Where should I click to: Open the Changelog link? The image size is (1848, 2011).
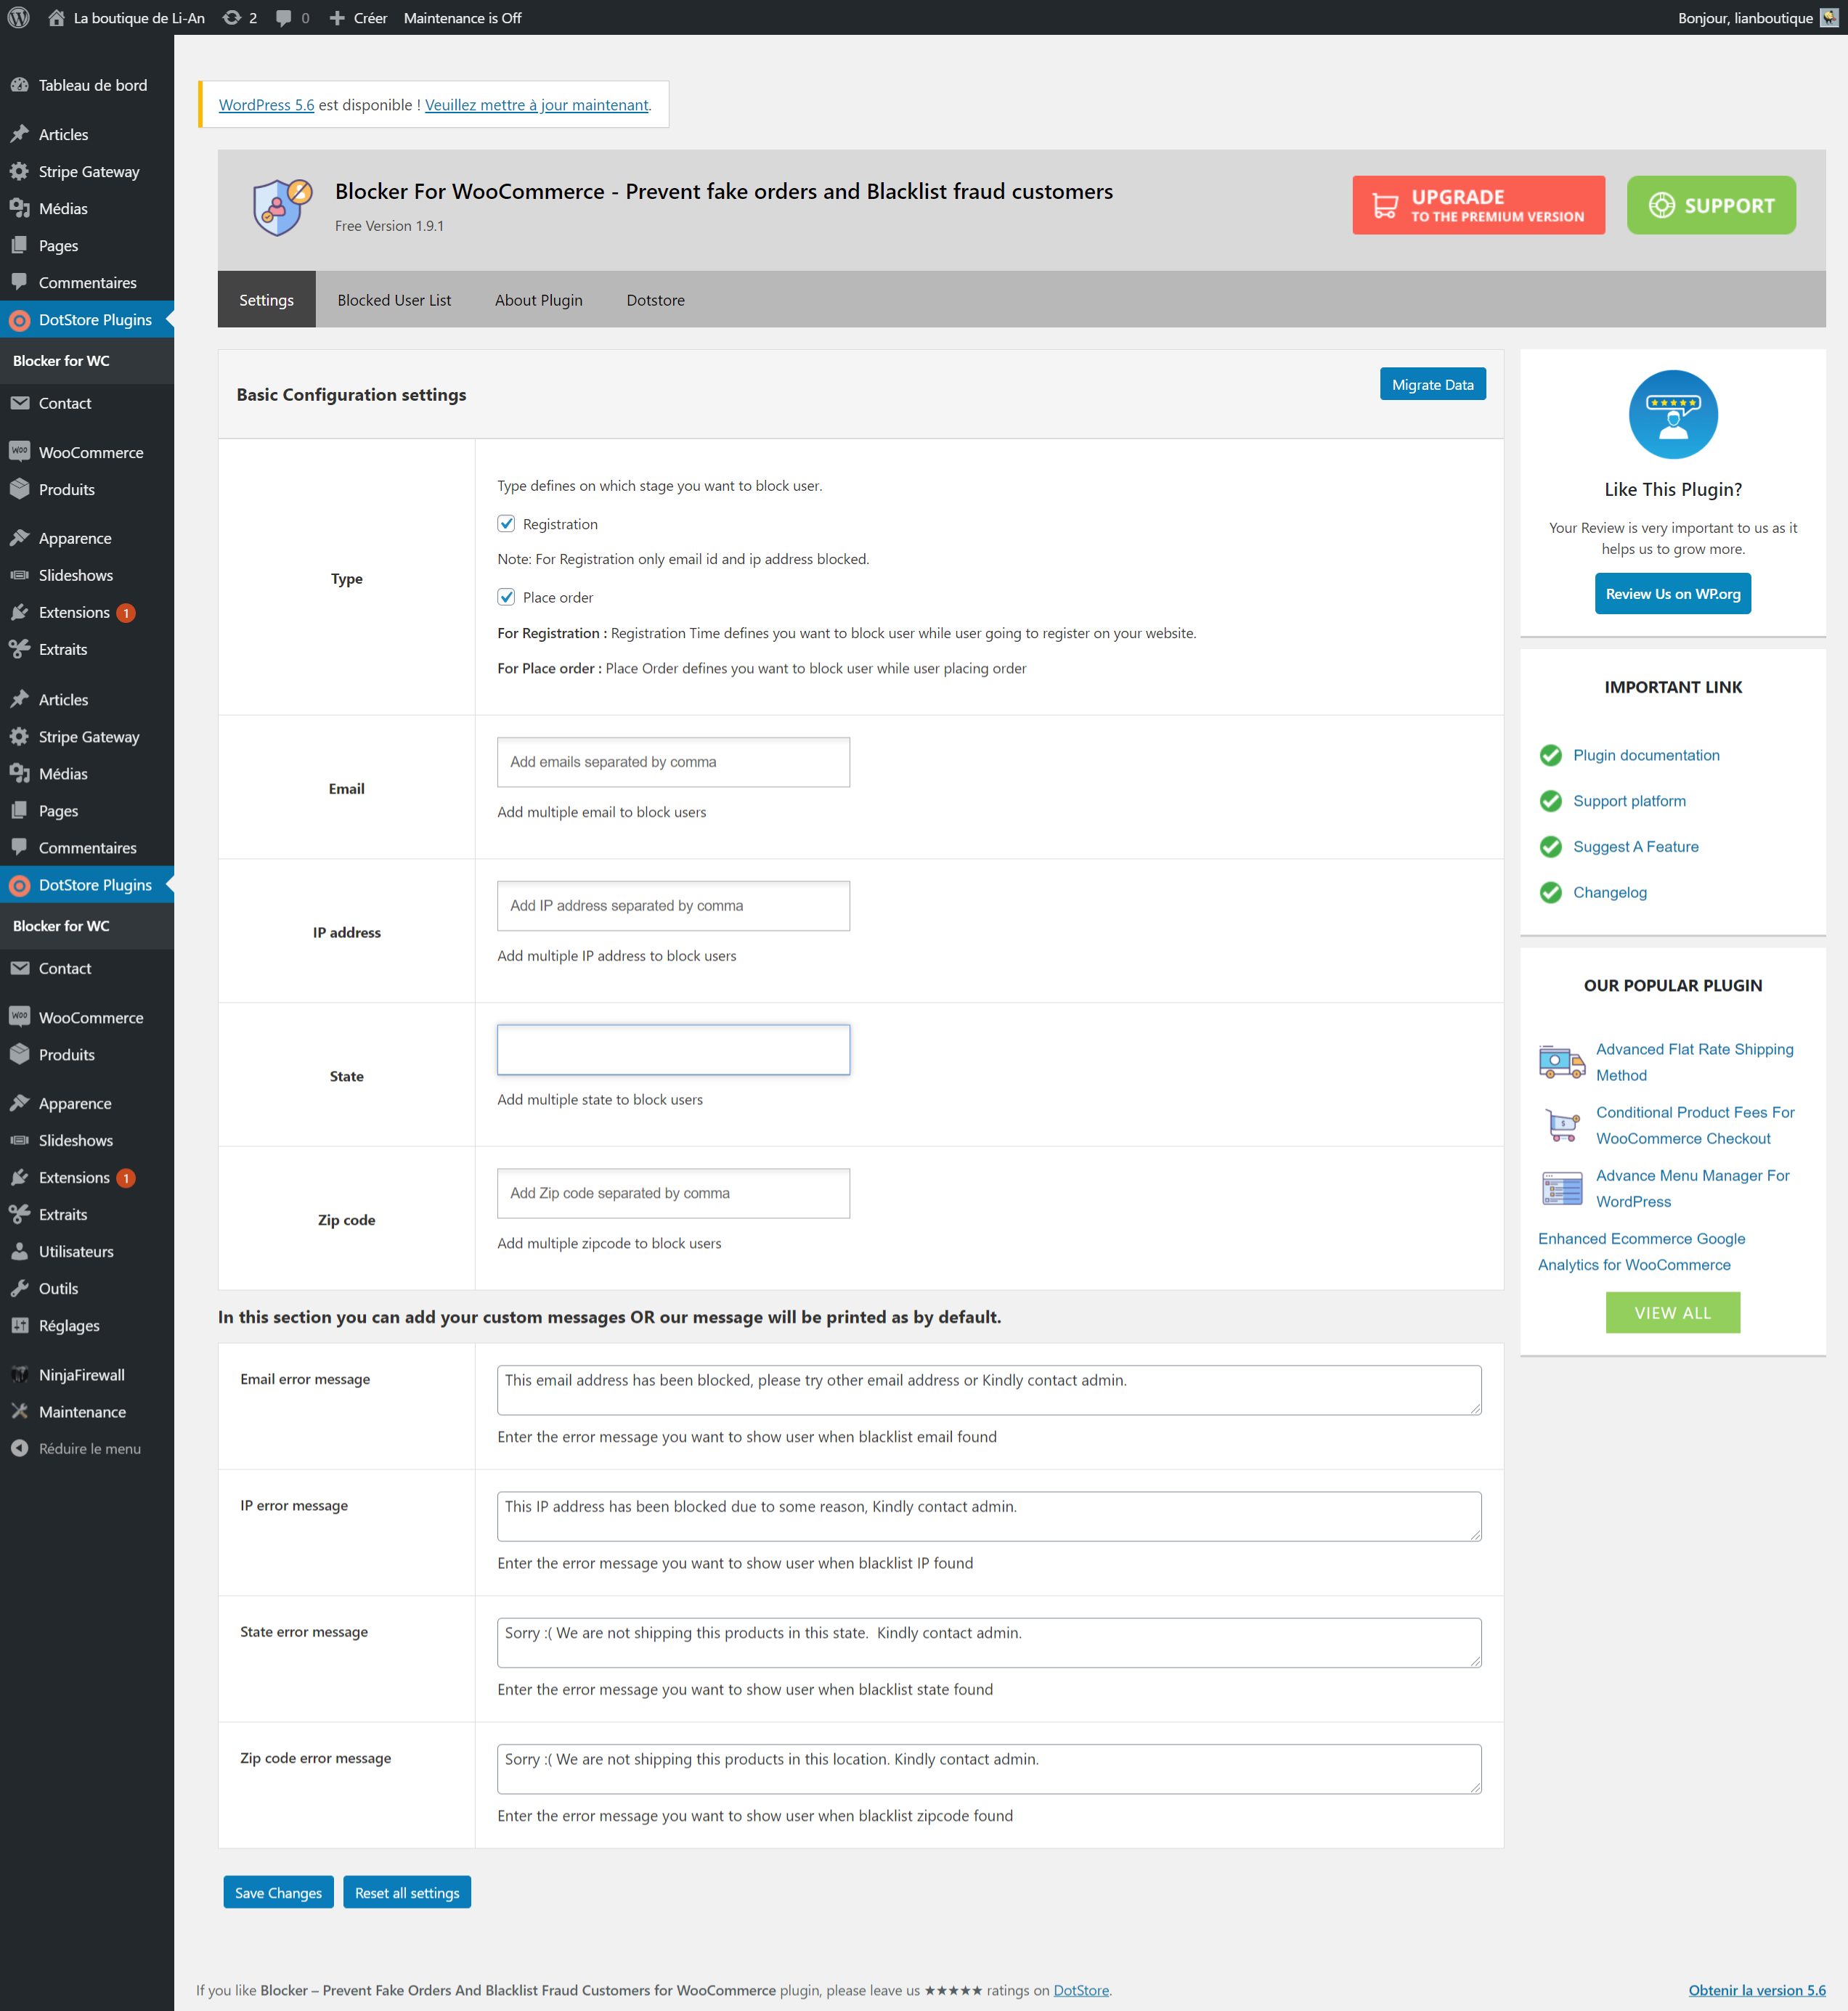pos(1609,892)
